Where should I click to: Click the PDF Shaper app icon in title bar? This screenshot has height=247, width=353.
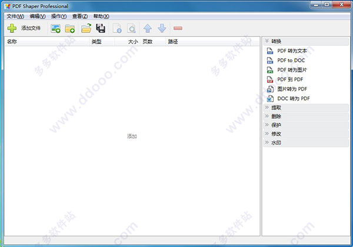pos(8,6)
